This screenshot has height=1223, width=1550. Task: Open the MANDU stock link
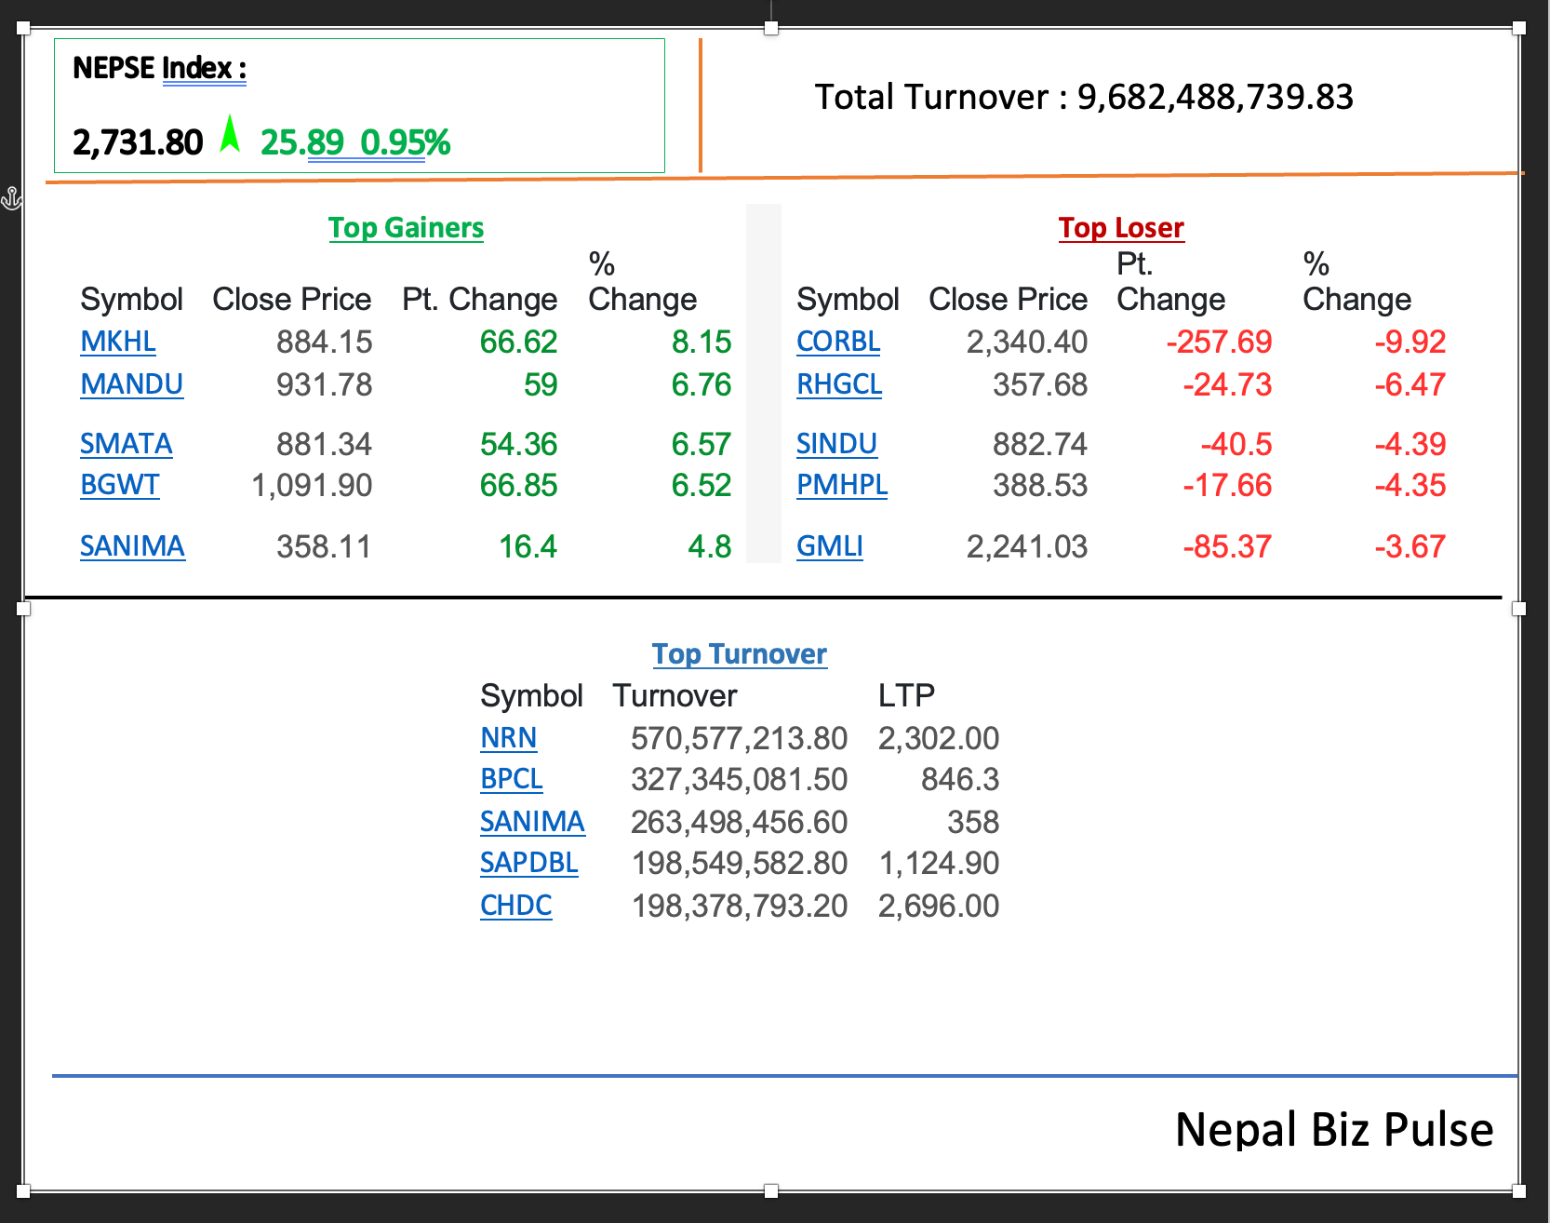coord(131,384)
